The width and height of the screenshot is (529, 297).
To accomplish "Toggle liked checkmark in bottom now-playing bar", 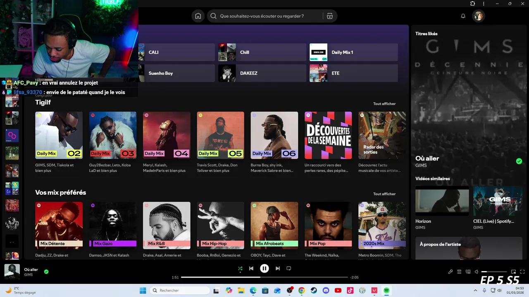I will click(x=46, y=271).
